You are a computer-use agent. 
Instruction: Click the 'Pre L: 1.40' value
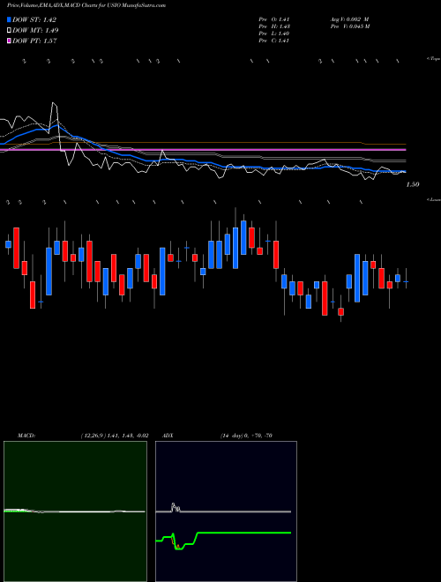[x=274, y=34]
